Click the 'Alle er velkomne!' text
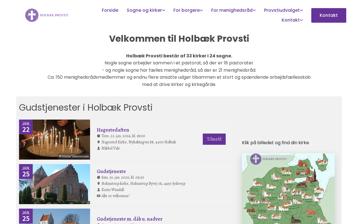This screenshot has height=224, width=358. 116,196
